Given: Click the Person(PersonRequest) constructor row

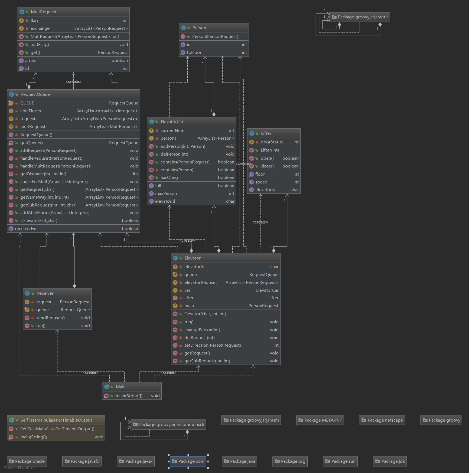Looking at the screenshot, I should (x=214, y=37).
